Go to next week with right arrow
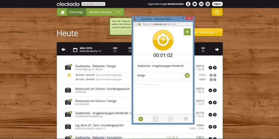 pyautogui.click(x=217, y=50)
